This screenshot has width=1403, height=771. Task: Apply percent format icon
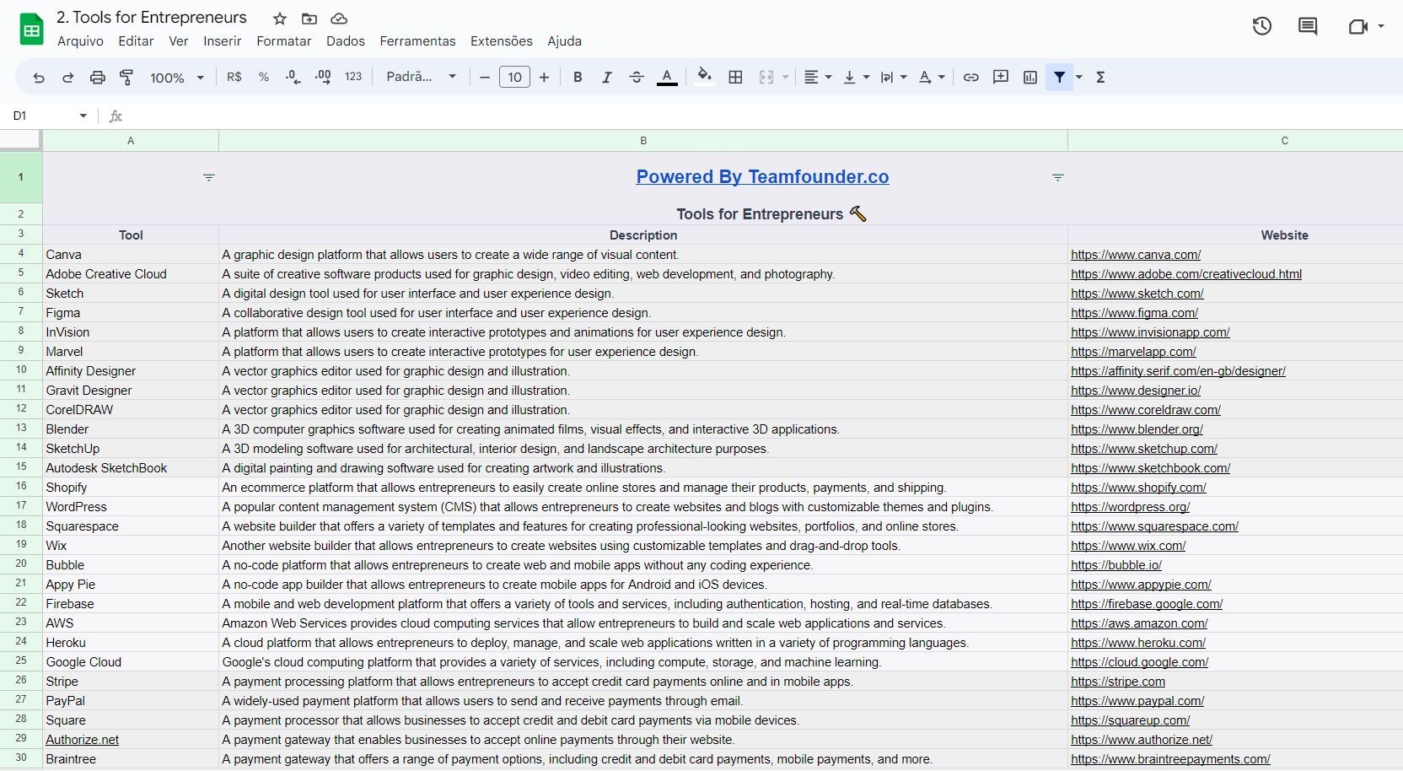coord(264,77)
